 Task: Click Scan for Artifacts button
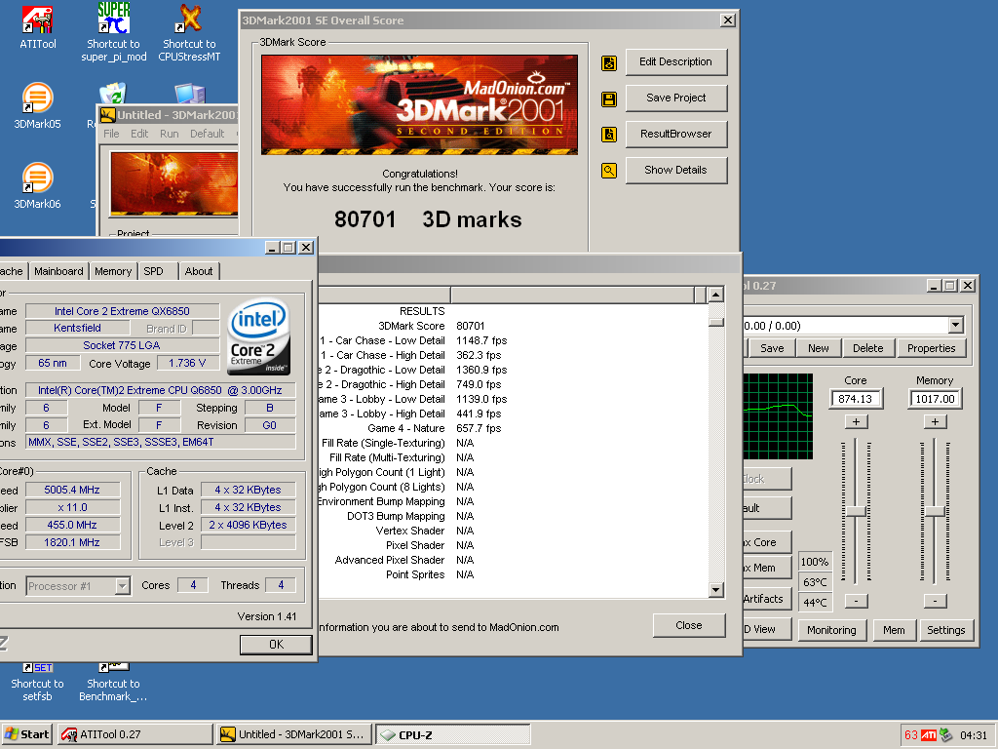click(766, 599)
